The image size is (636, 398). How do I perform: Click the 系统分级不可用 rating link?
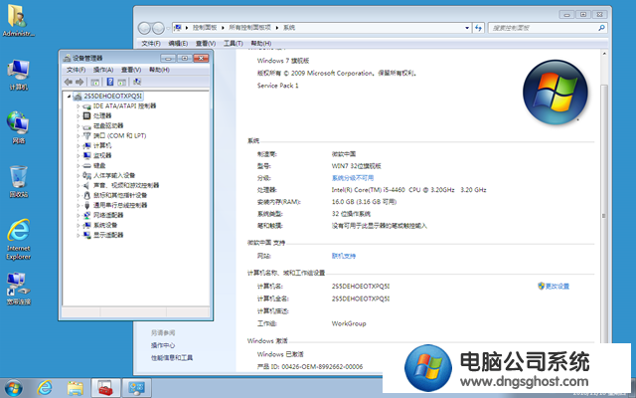[x=353, y=178]
